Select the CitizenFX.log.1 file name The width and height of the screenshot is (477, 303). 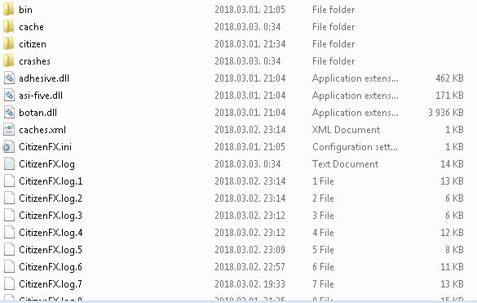(51, 181)
